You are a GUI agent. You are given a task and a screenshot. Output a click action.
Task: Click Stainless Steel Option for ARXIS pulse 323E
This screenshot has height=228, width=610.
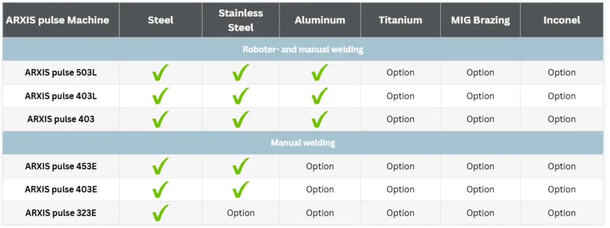tap(241, 213)
